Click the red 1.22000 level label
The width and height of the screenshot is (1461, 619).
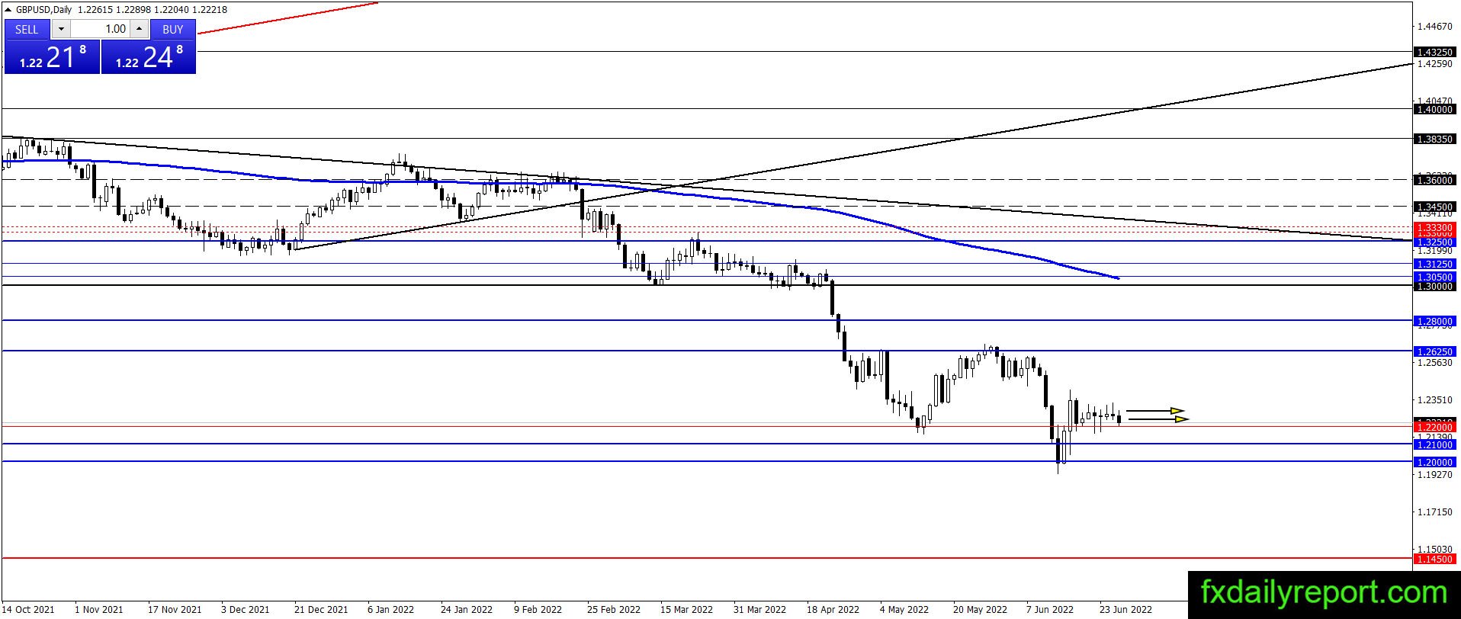(x=1434, y=427)
